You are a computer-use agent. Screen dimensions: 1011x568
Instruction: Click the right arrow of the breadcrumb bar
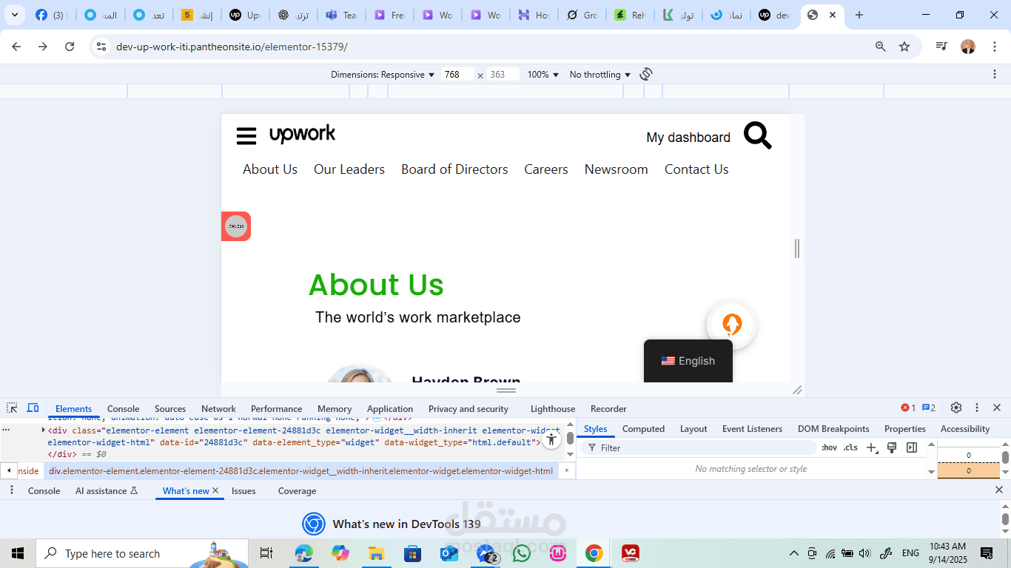(x=566, y=470)
